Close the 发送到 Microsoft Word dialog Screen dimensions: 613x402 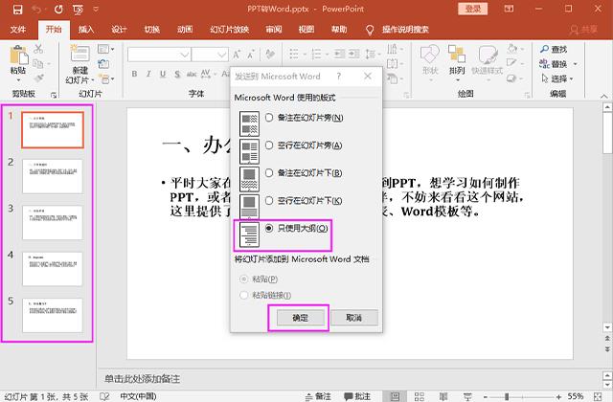tap(368, 76)
